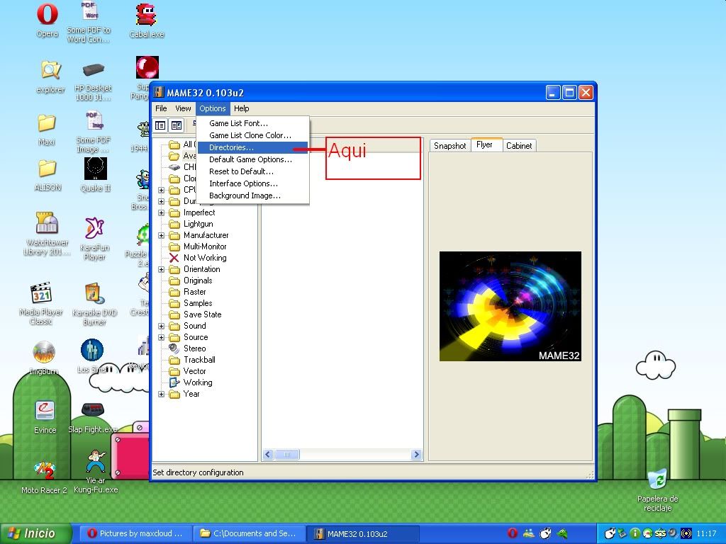Launch Cabal.exe desktop icon
The width and height of the screenshot is (726, 544).
pyautogui.click(x=146, y=21)
